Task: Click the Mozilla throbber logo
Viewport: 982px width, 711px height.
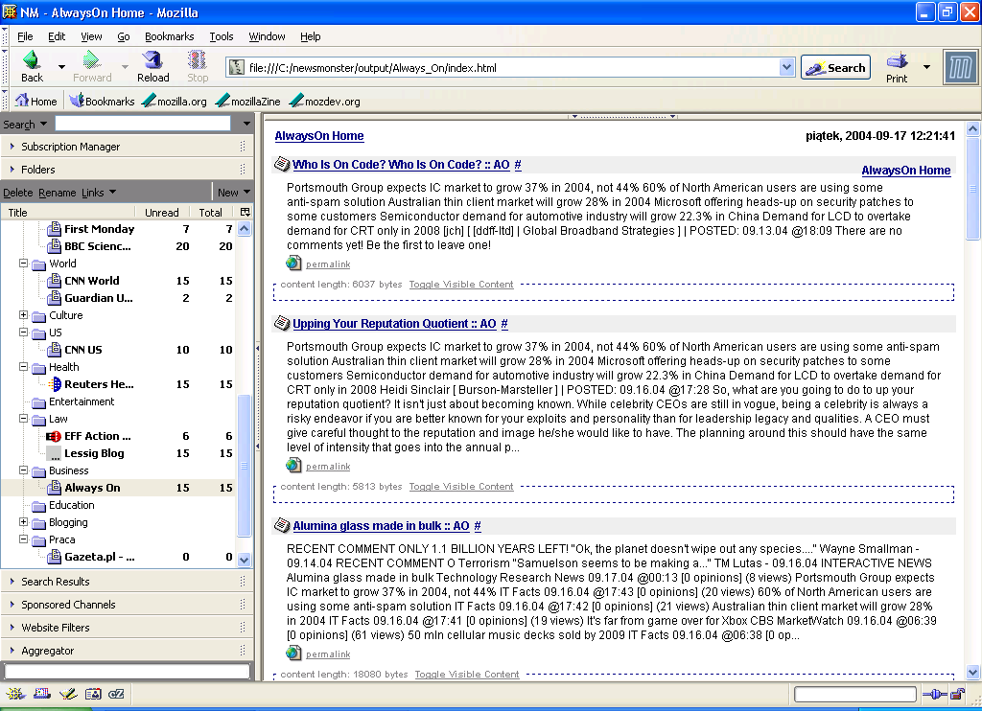Action: point(960,67)
